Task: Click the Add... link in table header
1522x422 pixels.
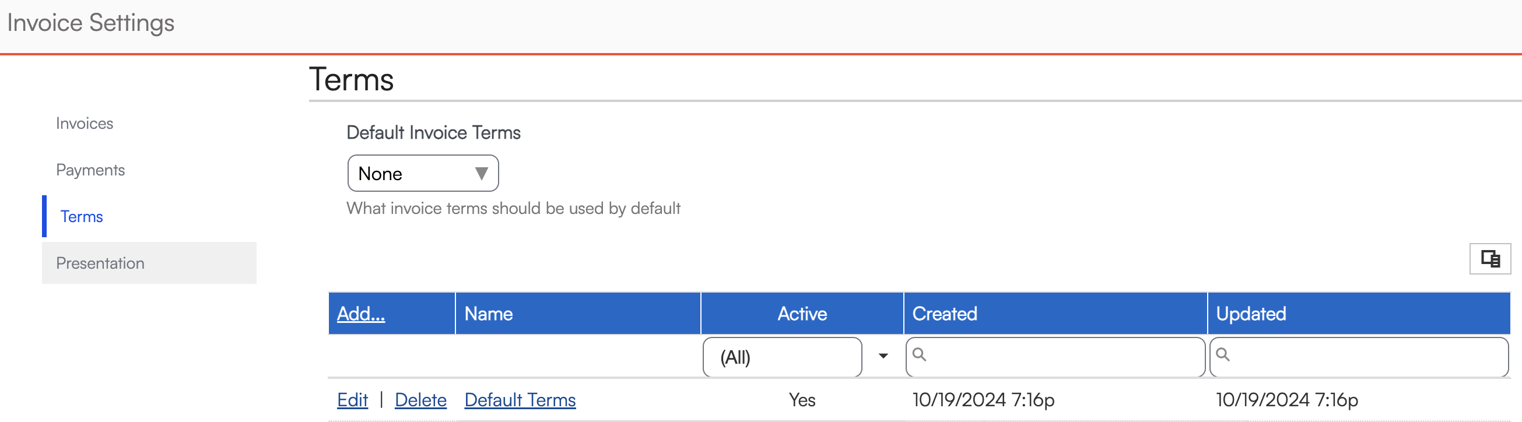Action: (x=360, y=314)
